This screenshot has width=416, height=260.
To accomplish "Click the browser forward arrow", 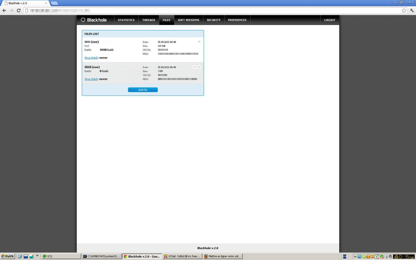I will pyautogui.click(x=11, y=11).
